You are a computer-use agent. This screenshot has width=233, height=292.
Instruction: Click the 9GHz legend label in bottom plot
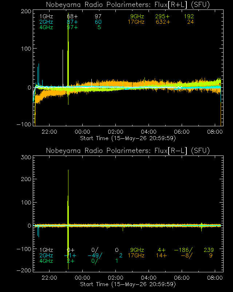click(137, 250)
